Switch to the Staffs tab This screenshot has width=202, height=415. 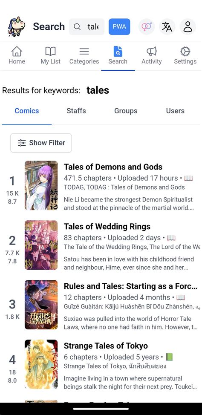pos(76,111)
